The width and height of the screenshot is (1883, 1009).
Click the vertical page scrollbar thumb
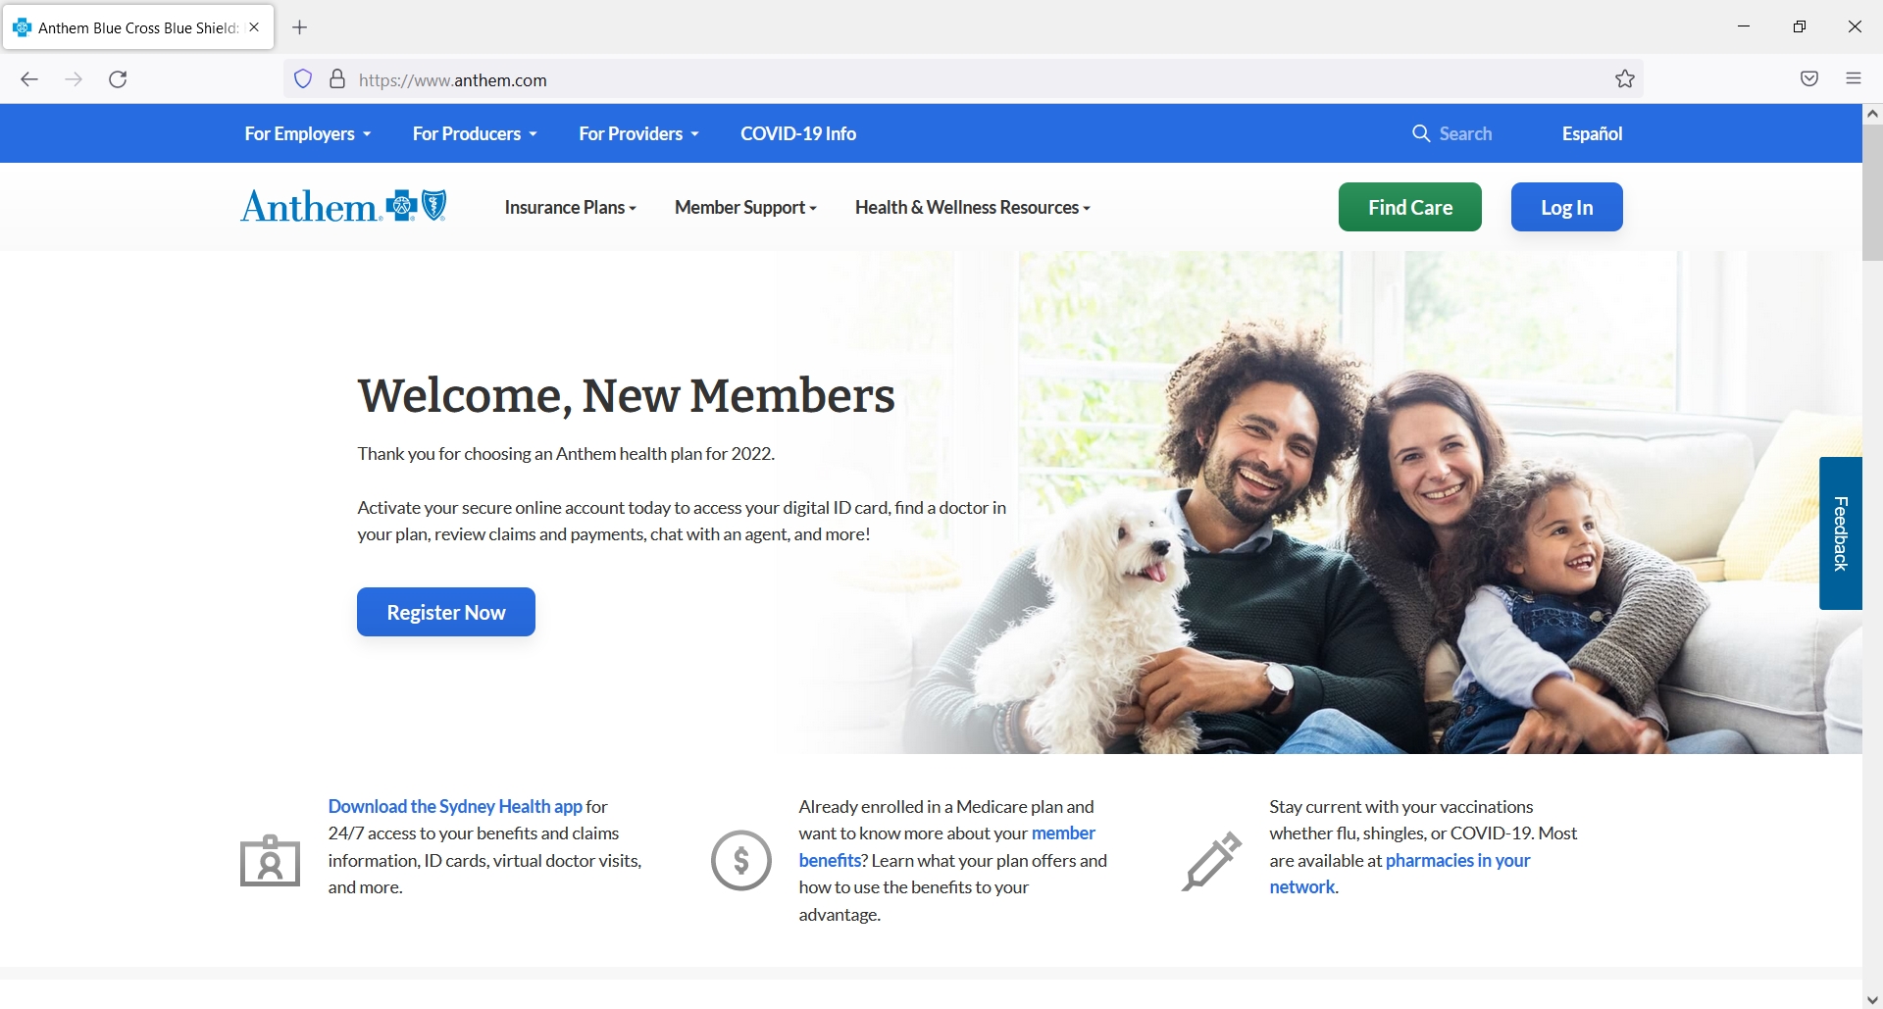(x=1872, y=192)
